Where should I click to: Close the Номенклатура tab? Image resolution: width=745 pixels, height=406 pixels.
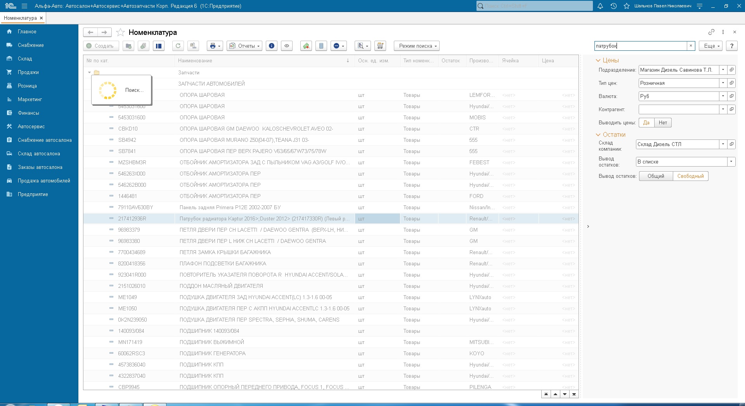click(41, 18)
